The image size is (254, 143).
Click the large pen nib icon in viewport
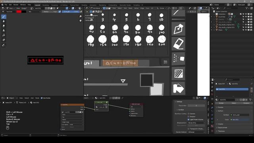click(x=178, y=29)
